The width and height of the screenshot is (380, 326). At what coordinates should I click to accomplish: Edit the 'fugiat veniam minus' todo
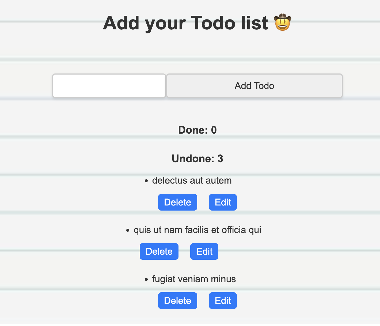click(223, 301)
